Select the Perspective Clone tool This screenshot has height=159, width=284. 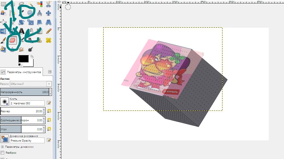[x=3, y=49]
